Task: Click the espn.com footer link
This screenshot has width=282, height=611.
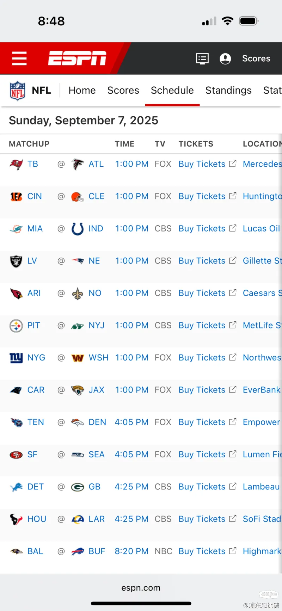Action: coord(141,588)
